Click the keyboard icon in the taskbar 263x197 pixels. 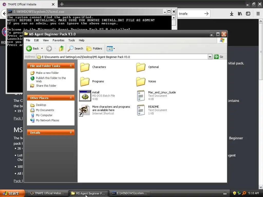(x=225, y=193)
